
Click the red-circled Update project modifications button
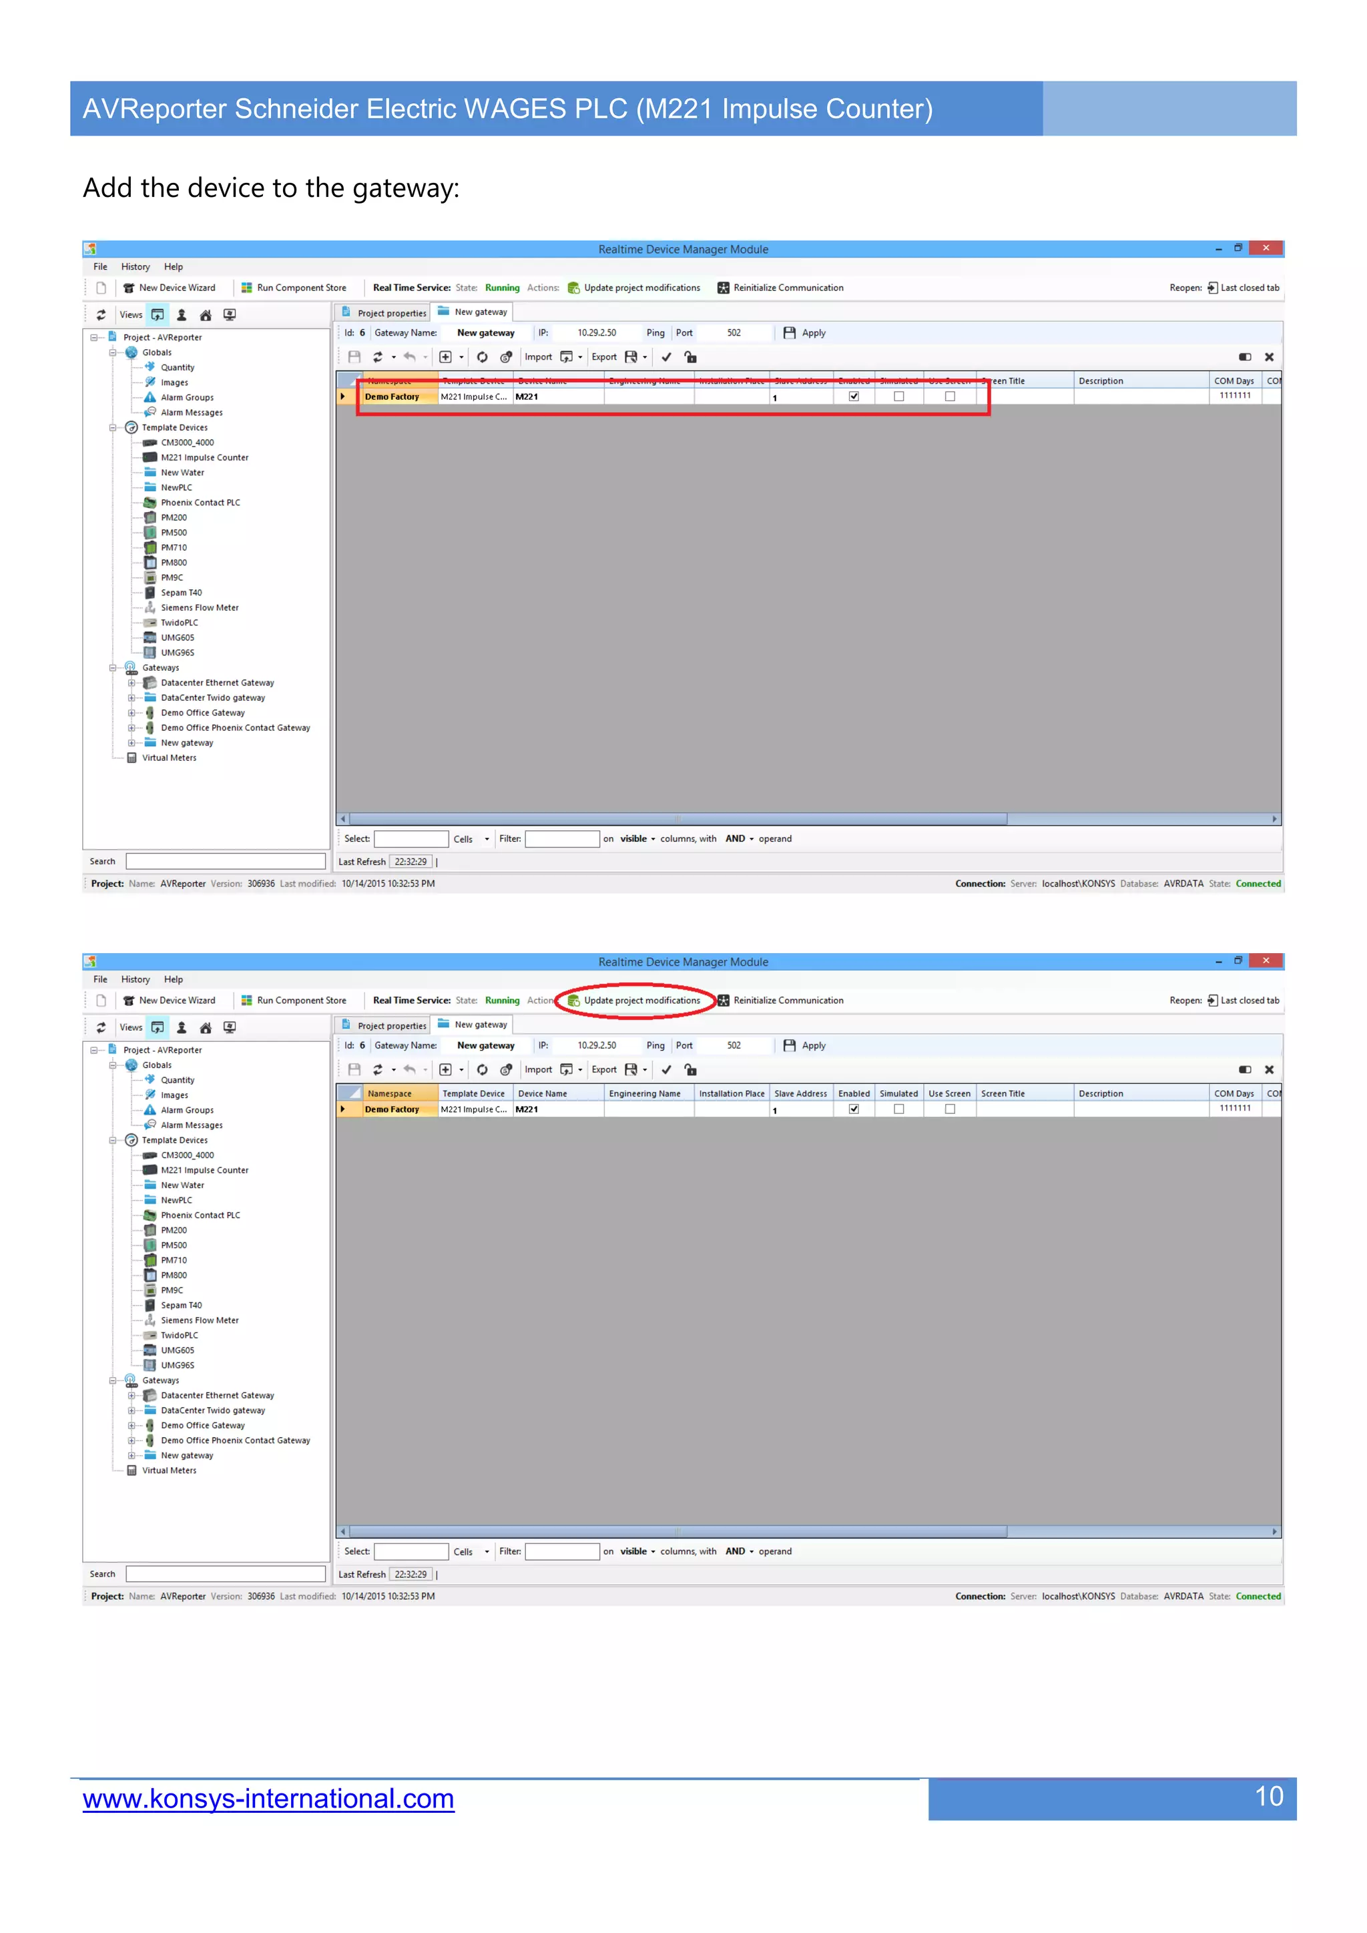[641, 1000]
